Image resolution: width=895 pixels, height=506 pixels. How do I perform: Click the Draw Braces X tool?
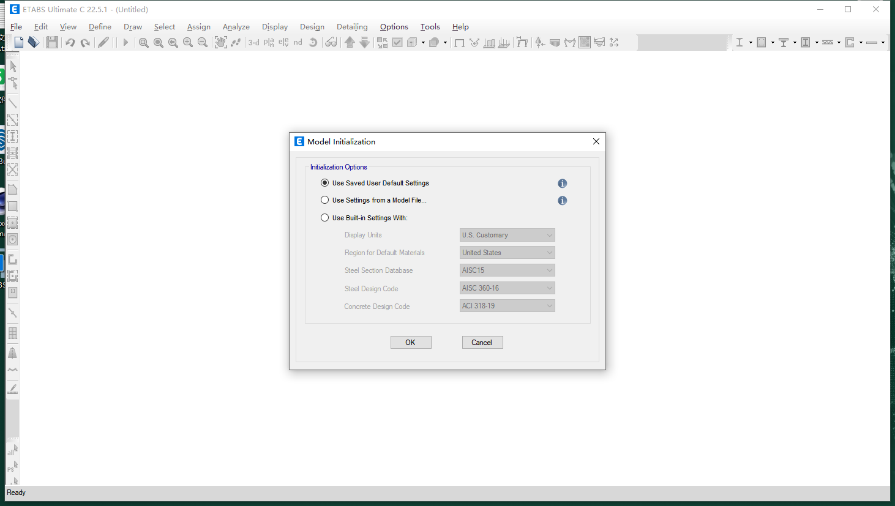[13, 169]
